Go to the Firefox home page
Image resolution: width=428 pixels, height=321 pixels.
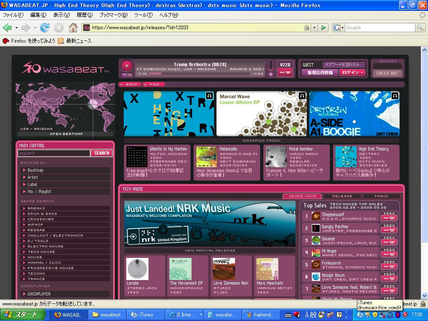[x=73, y=28]
